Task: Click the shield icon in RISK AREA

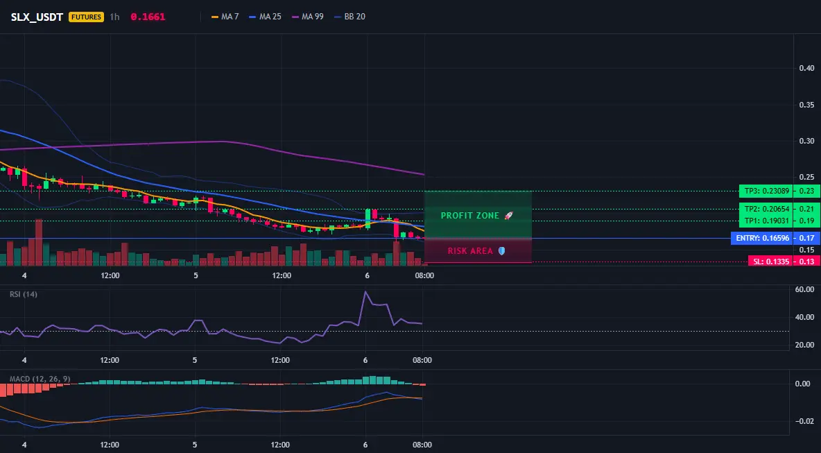Action: 501,251
